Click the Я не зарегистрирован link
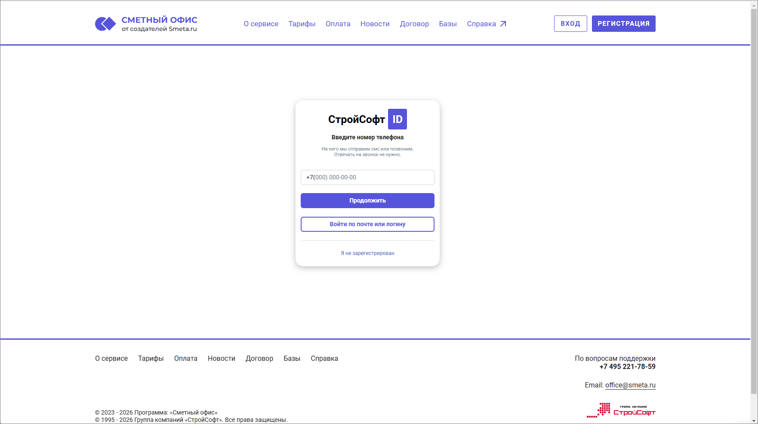The height and width of the screenshot is (424, 758). (367, 253)
